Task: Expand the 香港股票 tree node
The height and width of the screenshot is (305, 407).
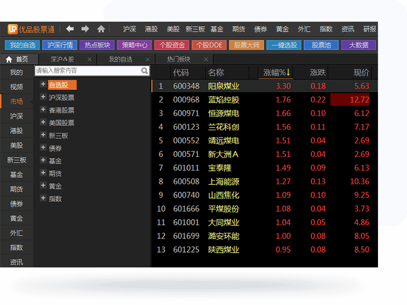Action: coord(43,109)
